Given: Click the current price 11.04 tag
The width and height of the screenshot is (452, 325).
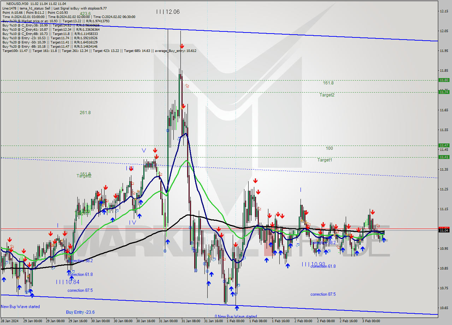Looking at the screenshot, I should [x=444, y=230].
